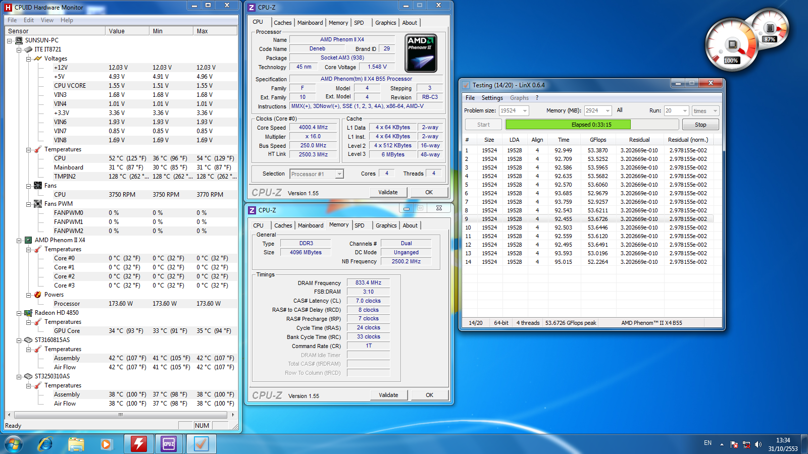Open the Settings menu in LinX
808x454 pixels.
(492, 98)
